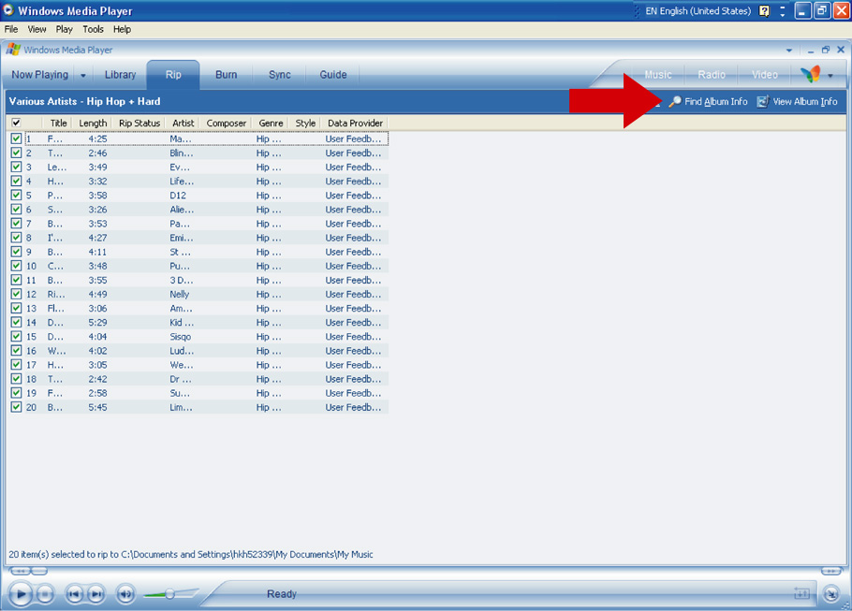The height and width of the screenshot is (611, 852).
Task: Open the Radio online tab
Action: pos(712,75)
